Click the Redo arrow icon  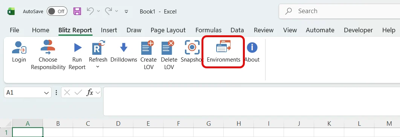[109, 11]
